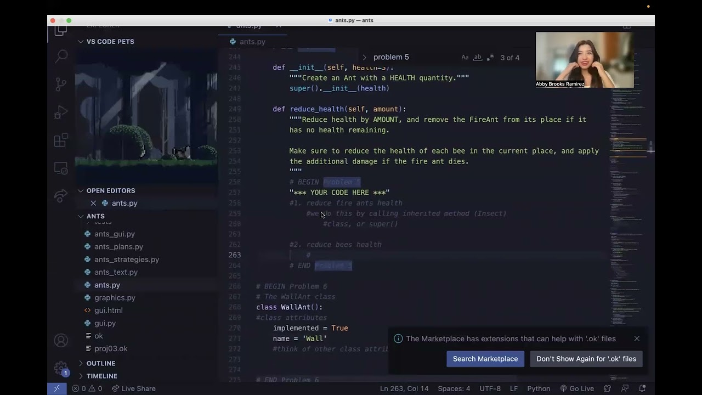Click 'class WallAnt():' code line
This screenshot has height=395, width=702.
(290, 307)
